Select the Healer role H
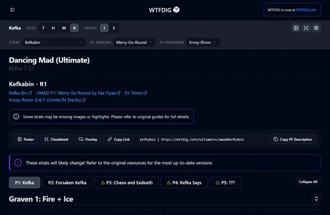 [x=53, y=28]
